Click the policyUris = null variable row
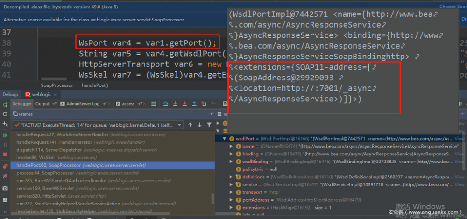Image resolution: width=467 pixels, height=219 pixels. click(x=340, y=169)
